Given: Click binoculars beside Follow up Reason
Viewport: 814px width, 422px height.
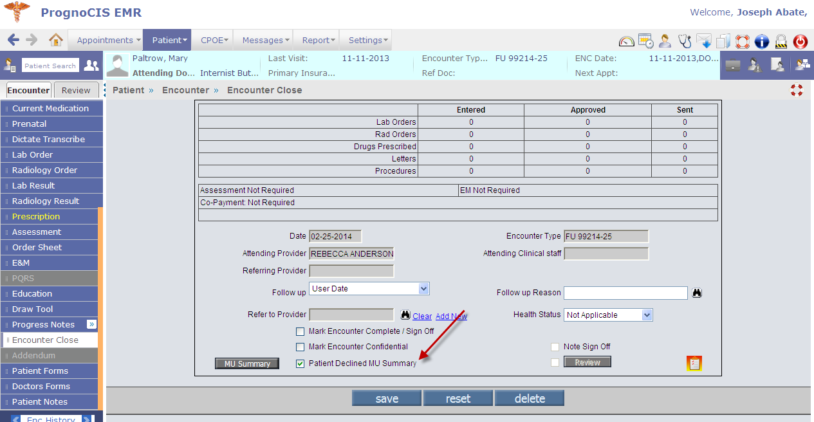Looking at the screenshot, I should tap(697, 293).
